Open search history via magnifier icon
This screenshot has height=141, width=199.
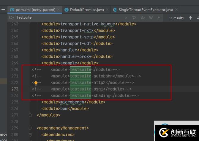(x=11, y=18)
